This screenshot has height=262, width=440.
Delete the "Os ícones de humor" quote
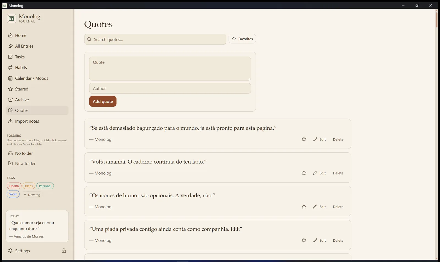point(338,207)
